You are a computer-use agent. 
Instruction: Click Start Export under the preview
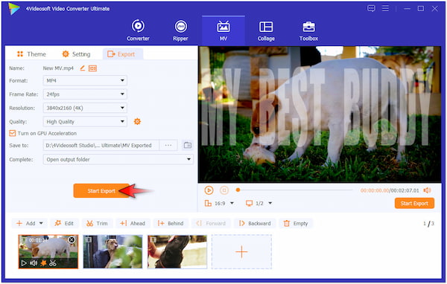point(414,204)
